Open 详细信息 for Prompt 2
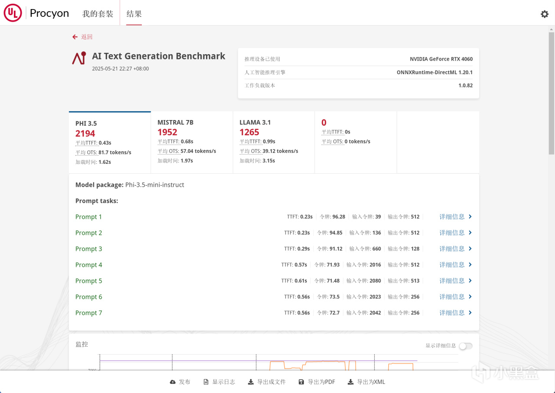Screen dimensions: 555x393 click(452, 233)
